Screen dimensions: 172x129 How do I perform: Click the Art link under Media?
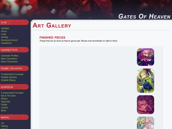click(x=3, y=123)
